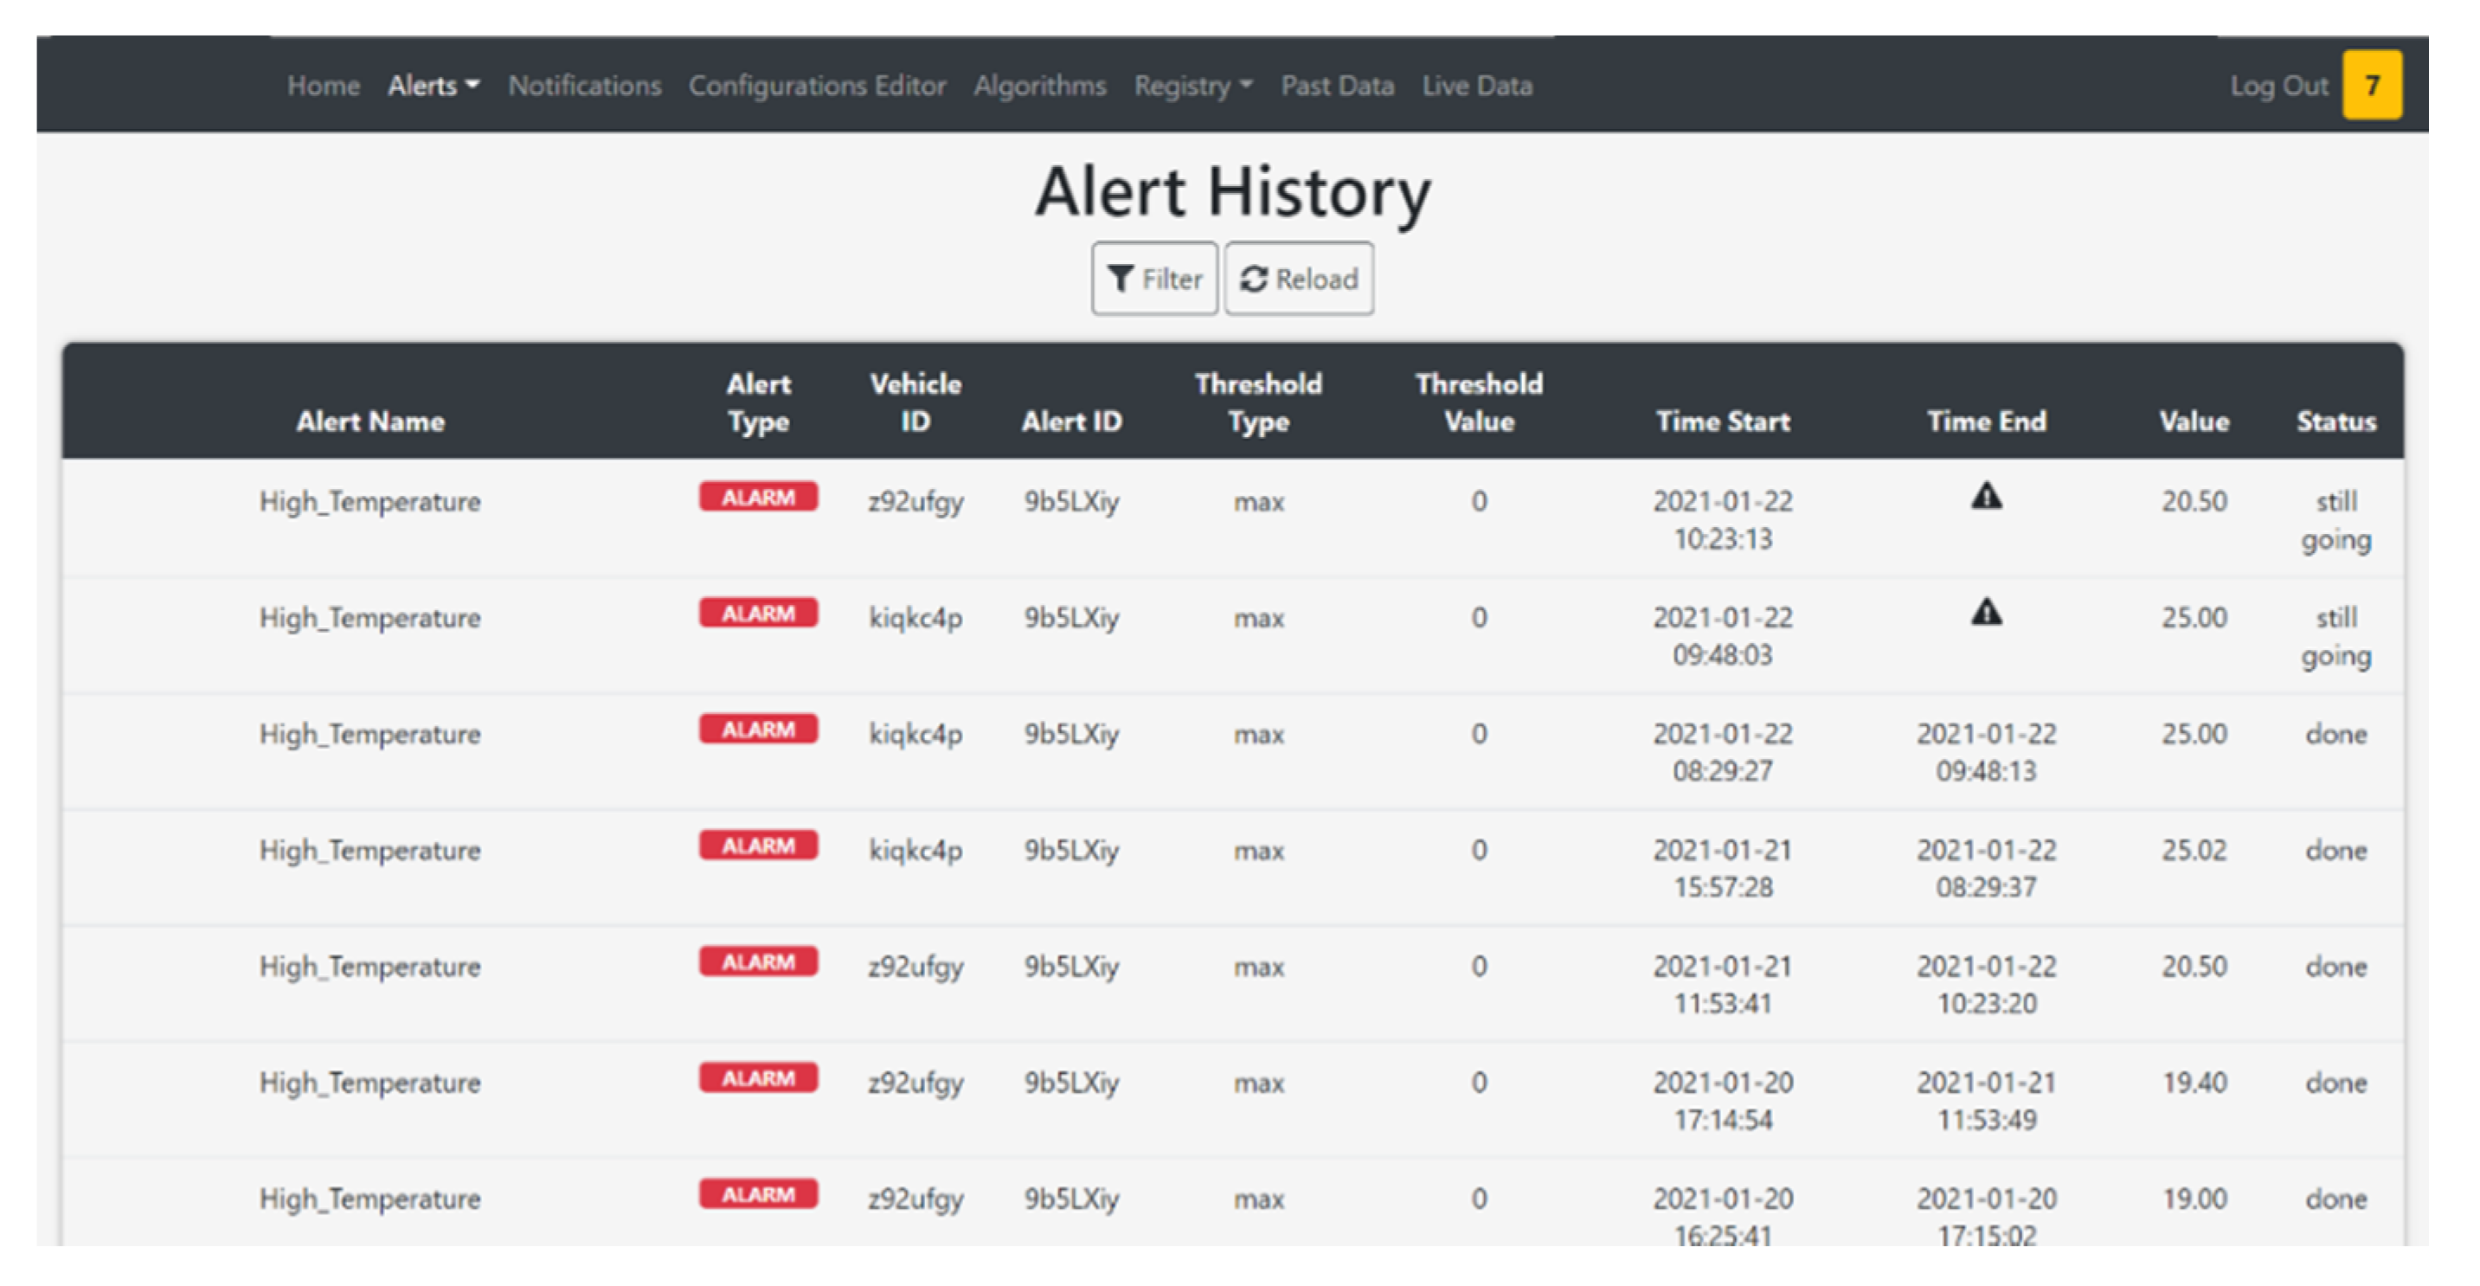Viewport: 2480px width, 1286px height.
Task: Open the Notifications page
Action: click(584, 86)
